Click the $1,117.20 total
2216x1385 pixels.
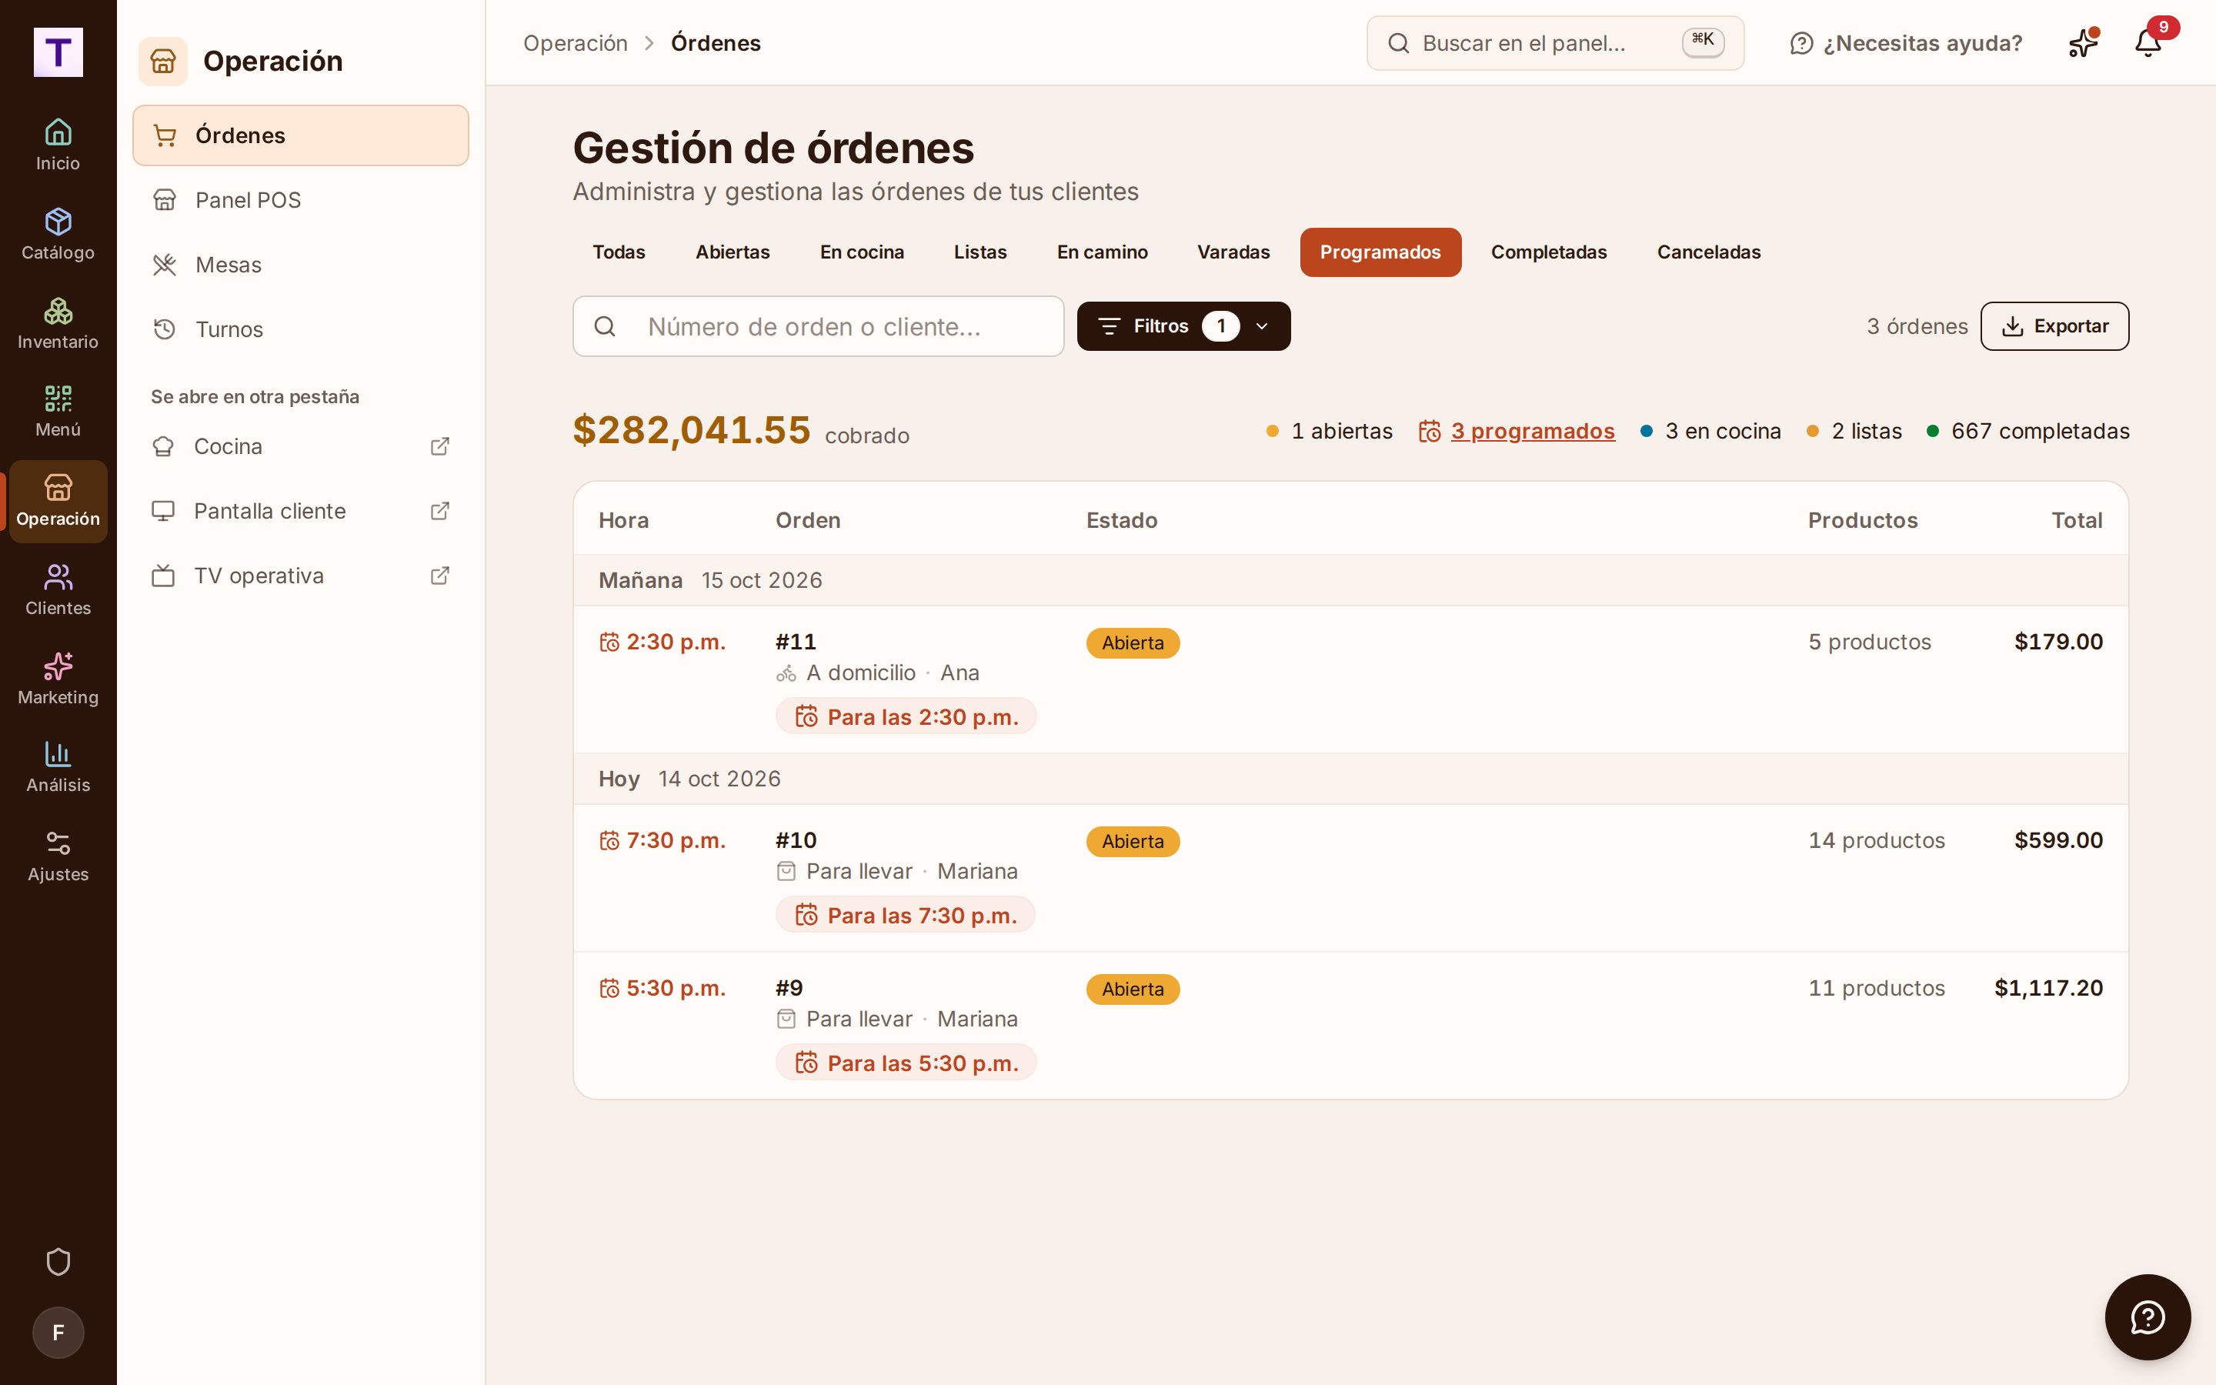2048,989
